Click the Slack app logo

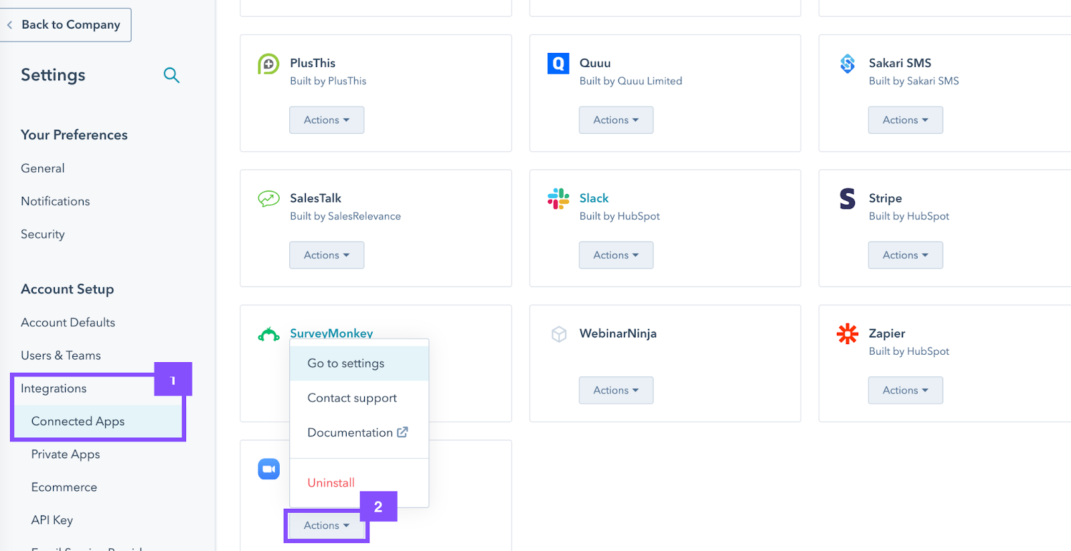558,199
